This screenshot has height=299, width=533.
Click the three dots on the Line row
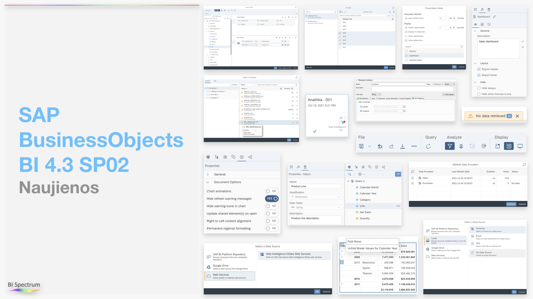(x=398, y=206)
